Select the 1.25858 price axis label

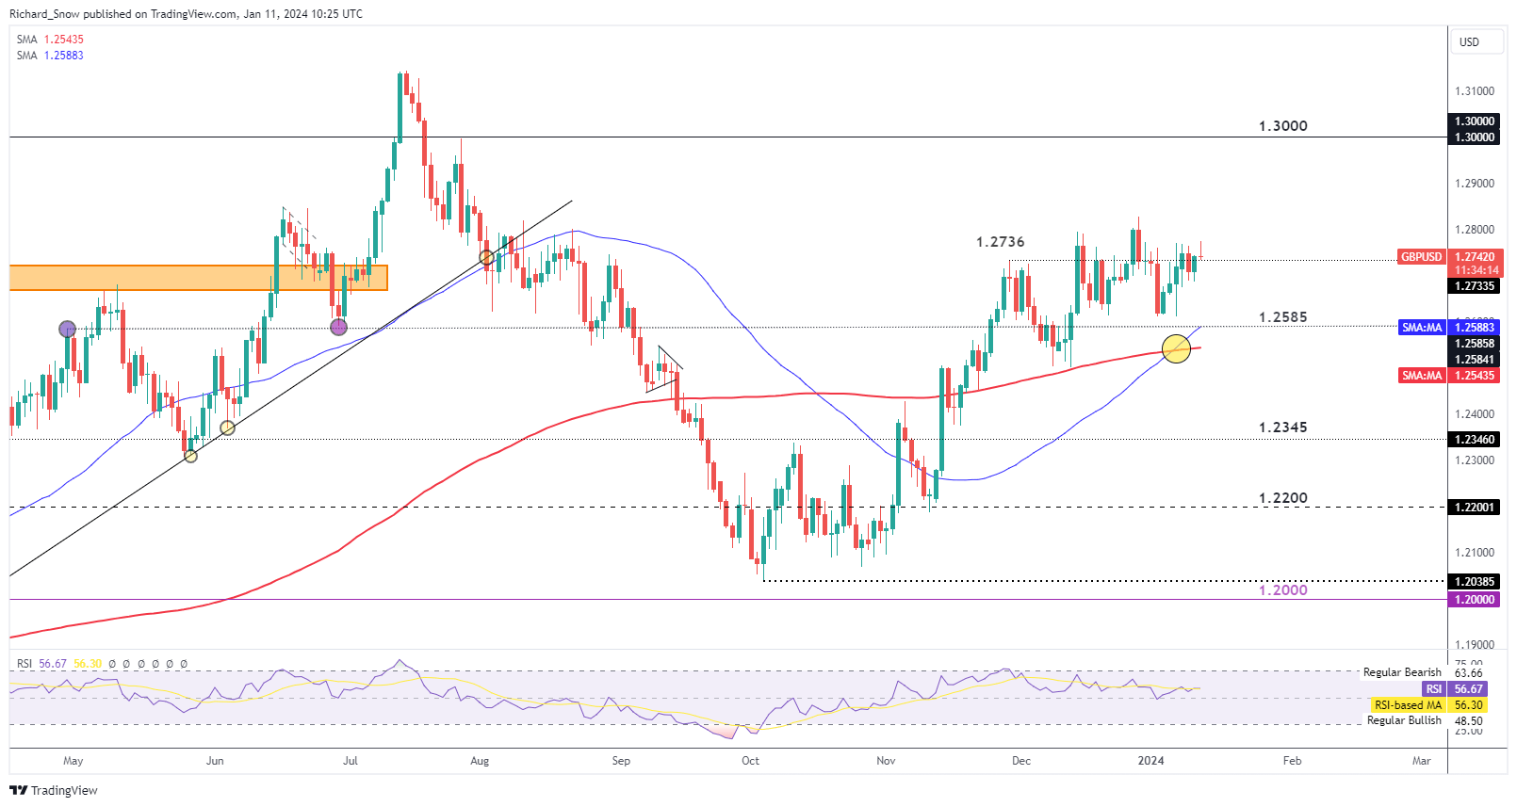pyautogui.click(x=1473, y=344)
